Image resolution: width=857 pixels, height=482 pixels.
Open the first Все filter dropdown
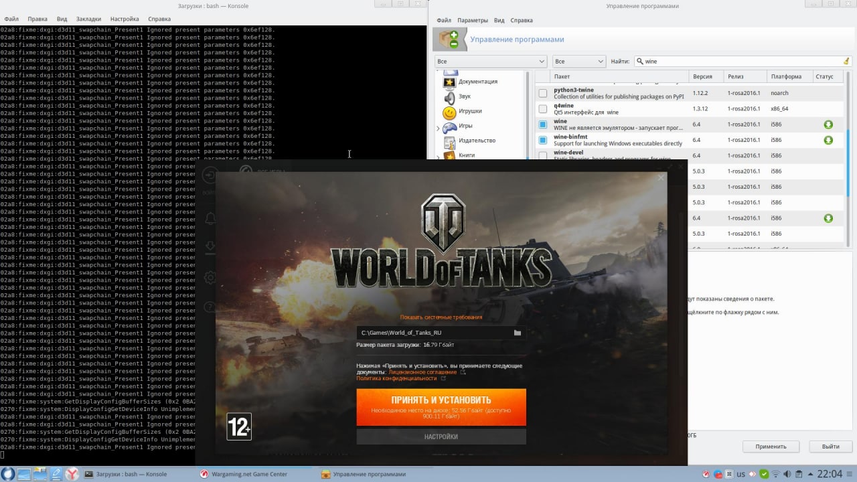(x=490, y=61)
